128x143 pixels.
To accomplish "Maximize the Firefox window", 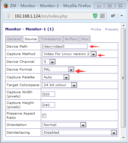I will (x=110, y=6).
